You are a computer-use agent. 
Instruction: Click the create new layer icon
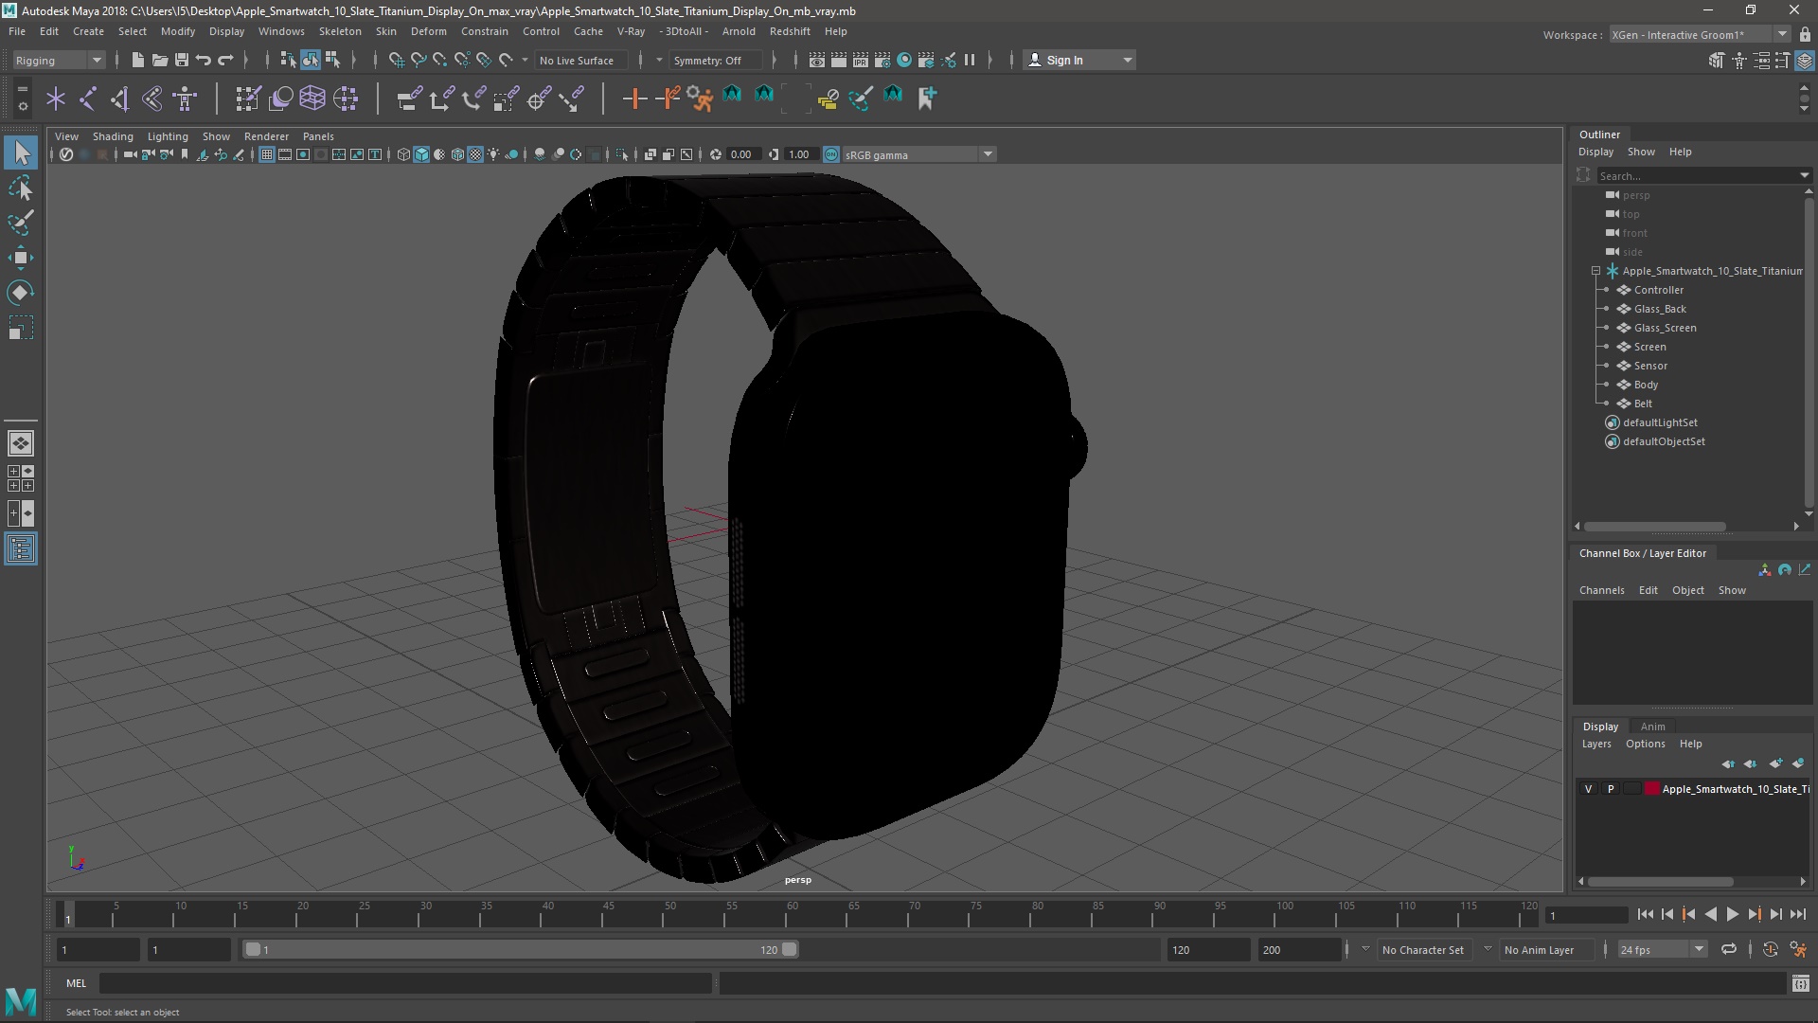click(1775, 763)
